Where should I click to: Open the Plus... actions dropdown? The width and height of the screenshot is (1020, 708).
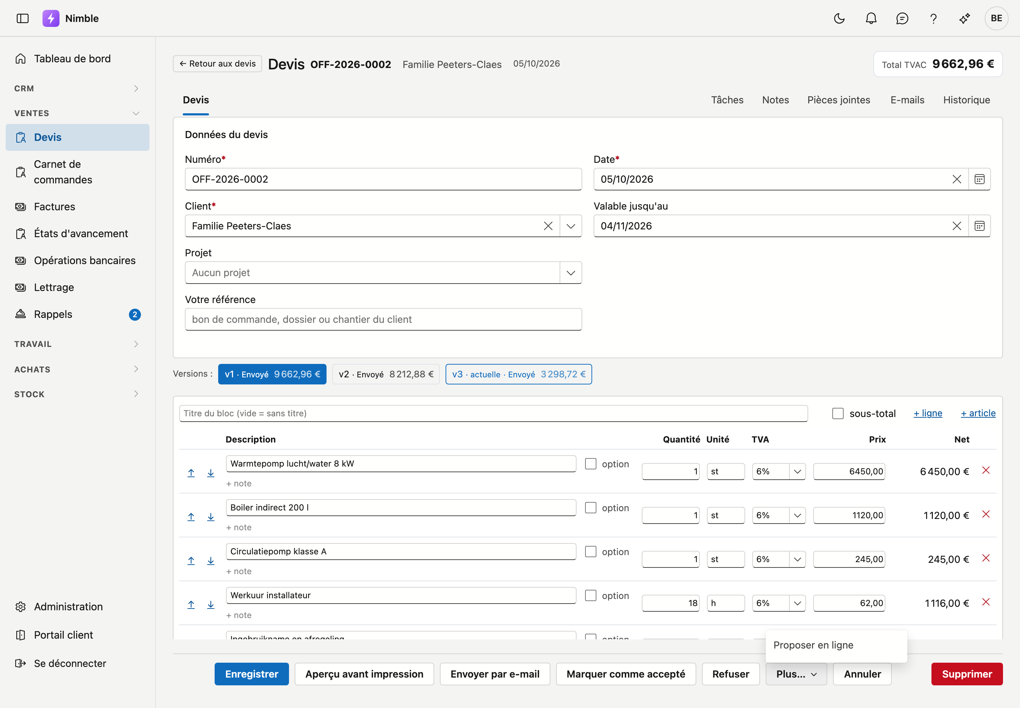pyautogui.click(x=796, y=674)
